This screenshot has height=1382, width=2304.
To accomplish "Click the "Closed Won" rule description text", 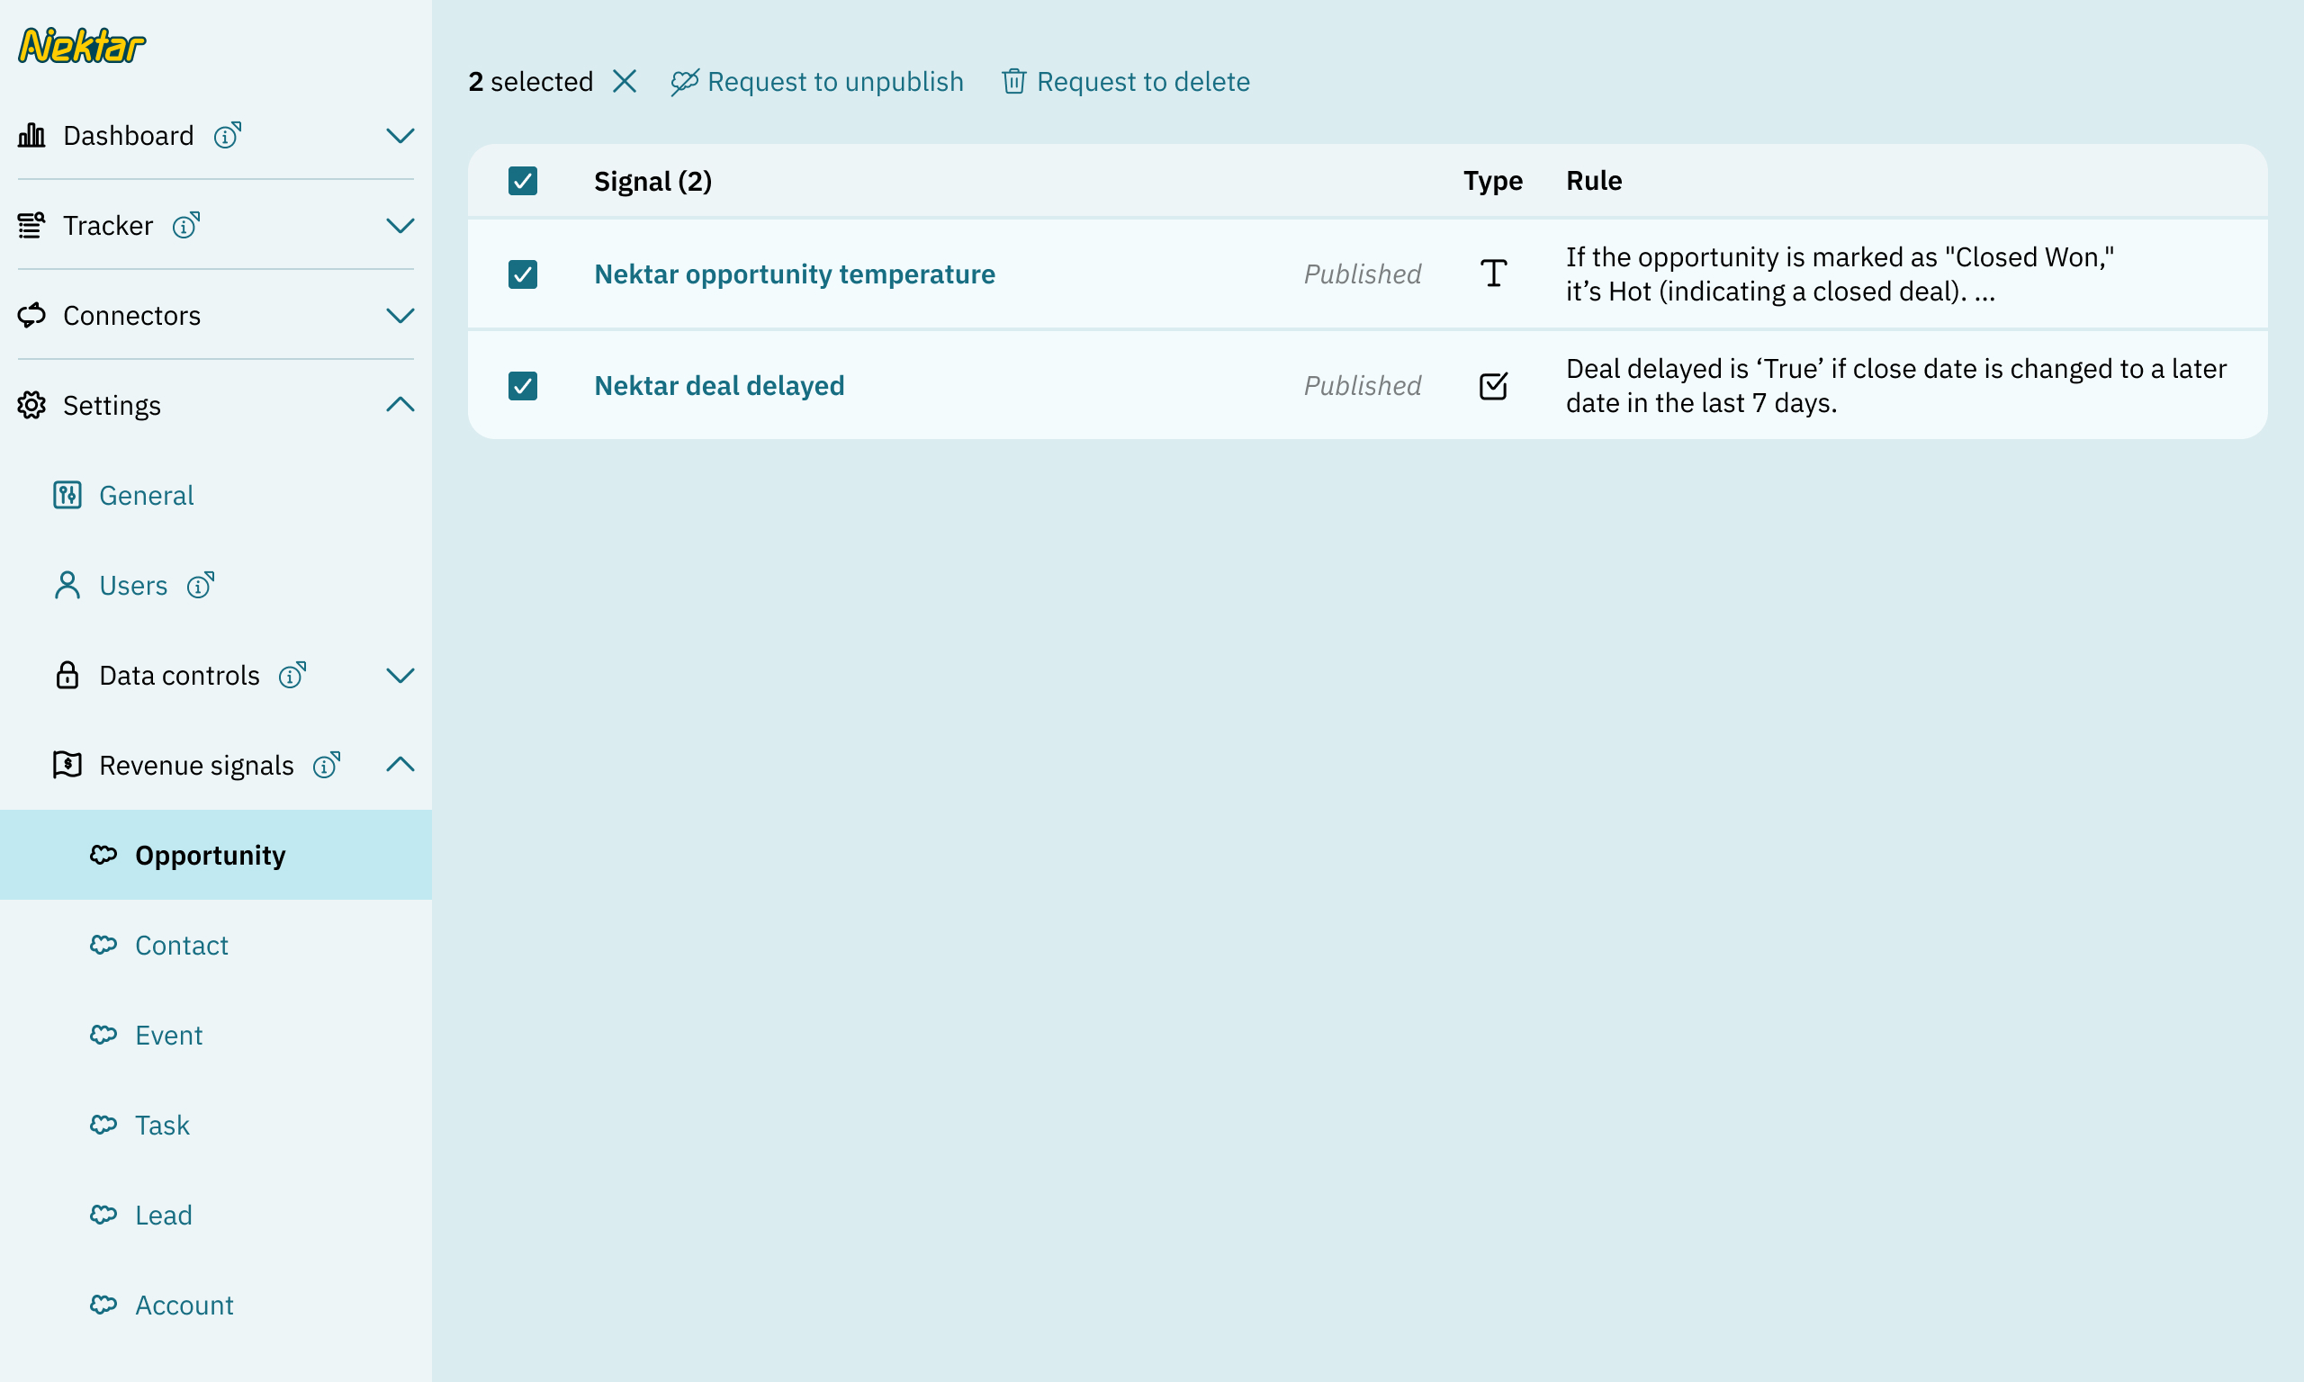I will (1840, 274).
